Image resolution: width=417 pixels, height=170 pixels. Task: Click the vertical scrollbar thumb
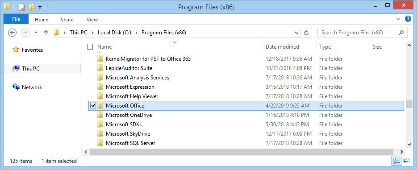[x=409, y=104]
